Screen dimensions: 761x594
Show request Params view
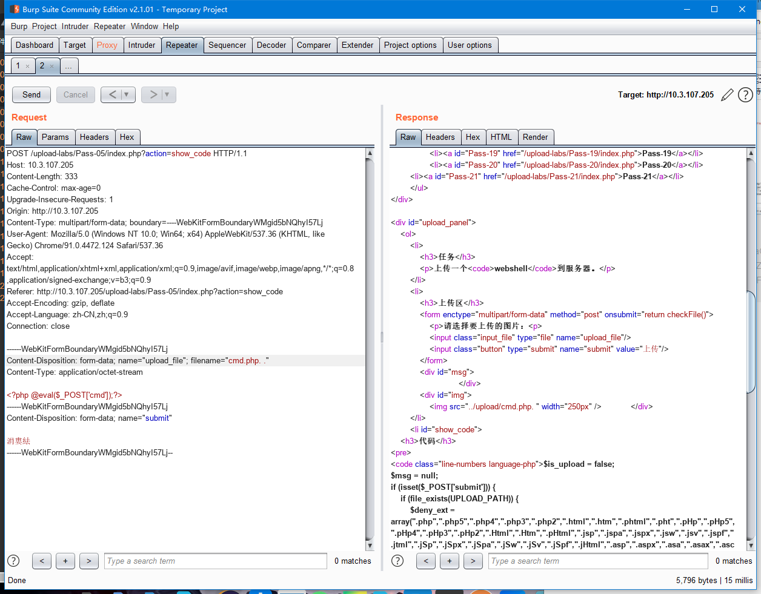55,137
